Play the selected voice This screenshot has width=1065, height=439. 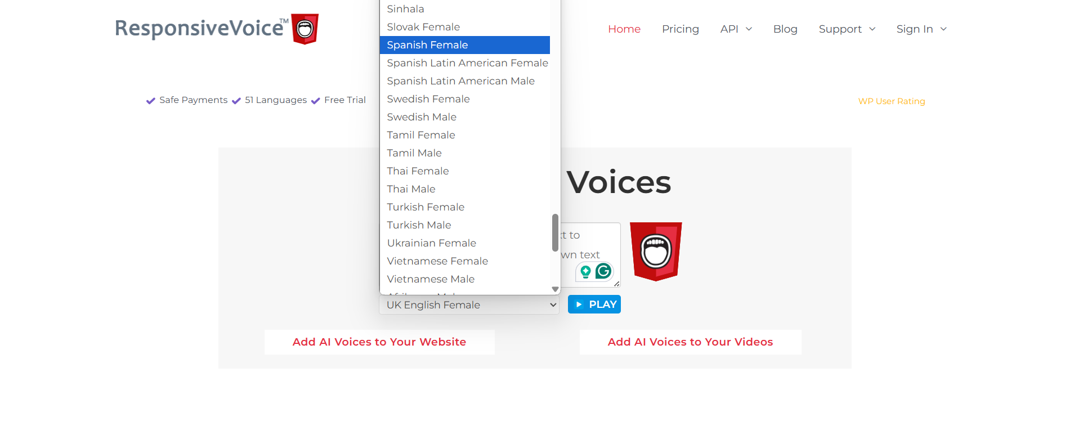[x=594, y=304]
